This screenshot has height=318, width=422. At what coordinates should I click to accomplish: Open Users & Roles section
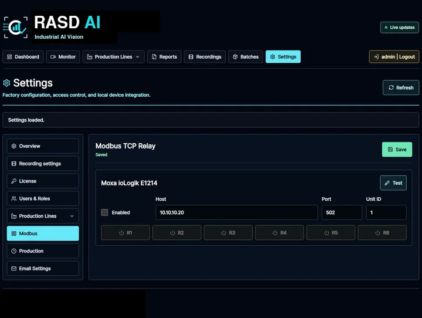(43, 199)
